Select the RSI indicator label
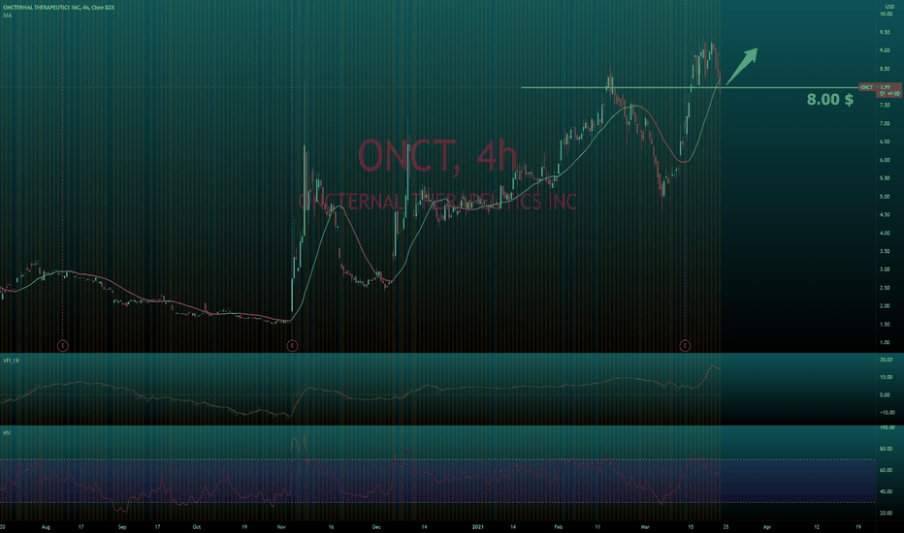904x533 pixels. coord(7,433)
